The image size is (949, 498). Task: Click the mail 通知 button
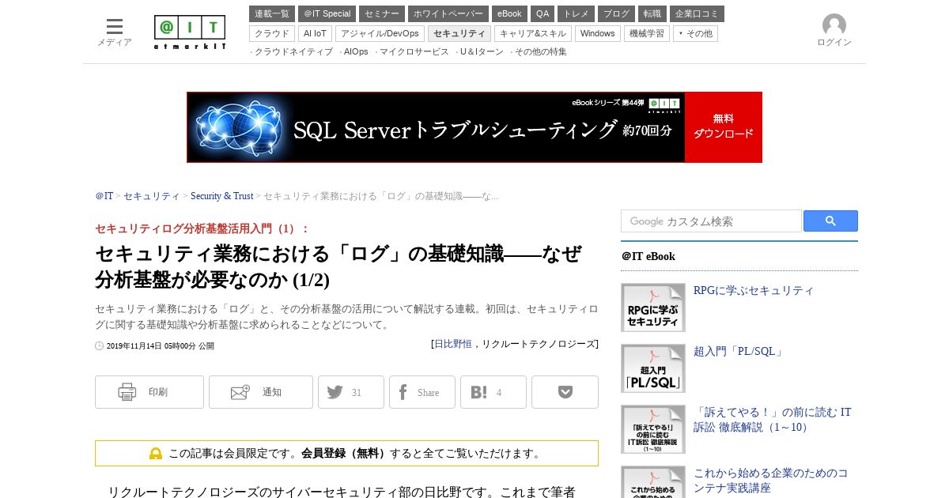[x=261, y=392]
